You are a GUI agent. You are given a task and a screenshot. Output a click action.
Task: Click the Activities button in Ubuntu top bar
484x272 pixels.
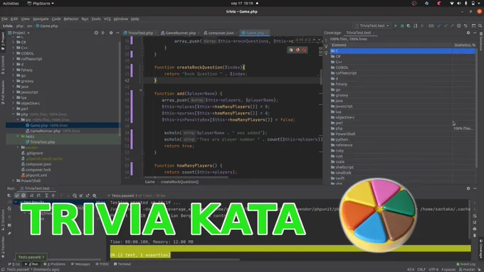[11, 4]
